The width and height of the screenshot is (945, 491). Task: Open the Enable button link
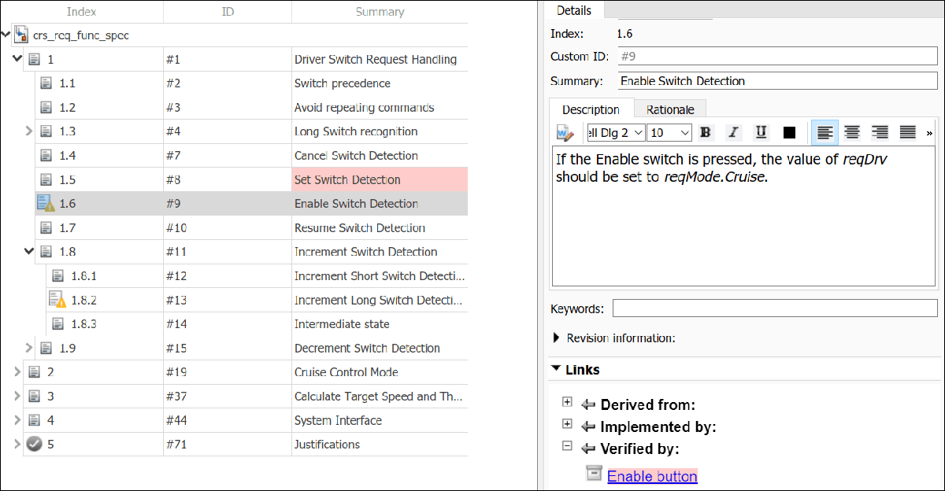(x=652, y=476)
